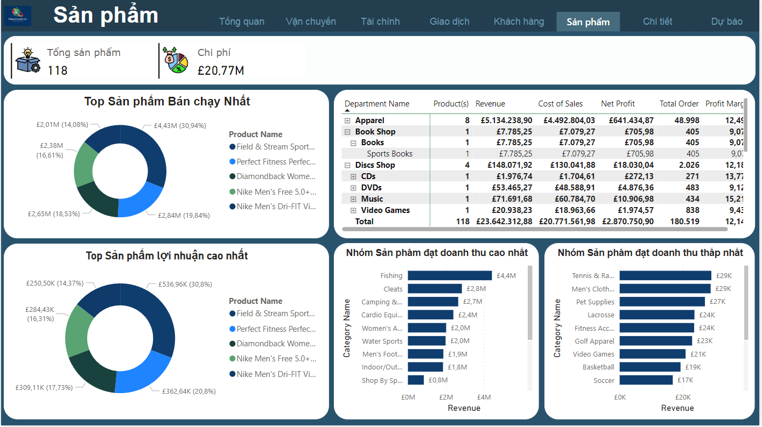Viewport: 762px width, 427px height.
Task: Expand the Video Games category row
Action: click(x=353, y=210)
